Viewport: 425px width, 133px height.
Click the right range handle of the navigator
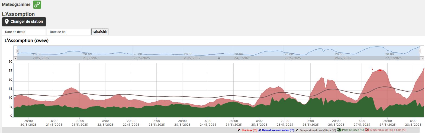click(x=420, y=51)
